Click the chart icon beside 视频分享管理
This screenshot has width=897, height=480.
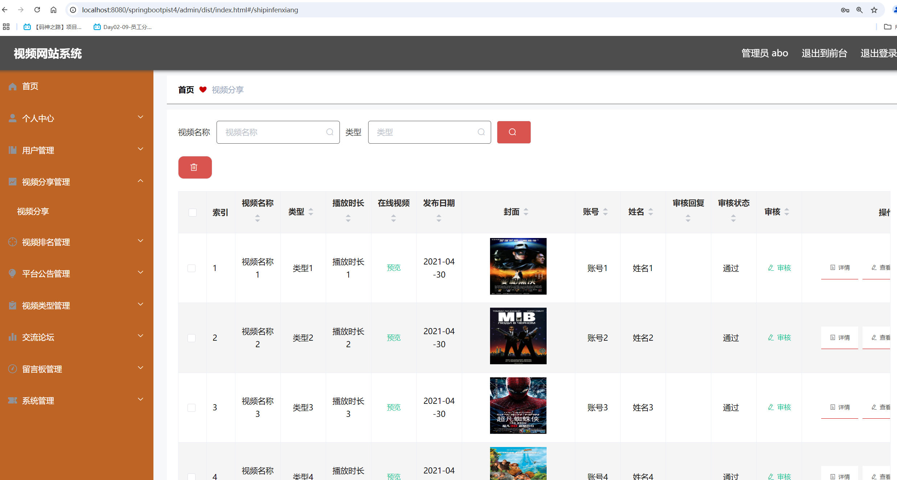12,181
